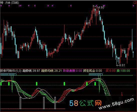
Task: Click the double purple marker pair on the top row
Action: [x=20, y=6]
